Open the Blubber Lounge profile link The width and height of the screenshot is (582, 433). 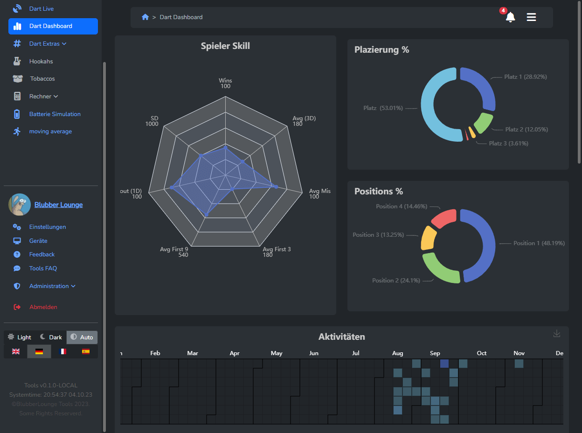[x=58, y=205]
